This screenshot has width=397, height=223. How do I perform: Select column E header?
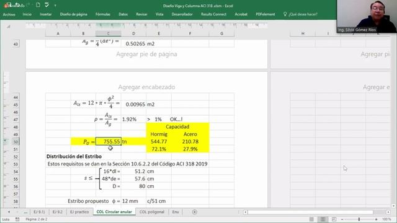pos(159,33)
